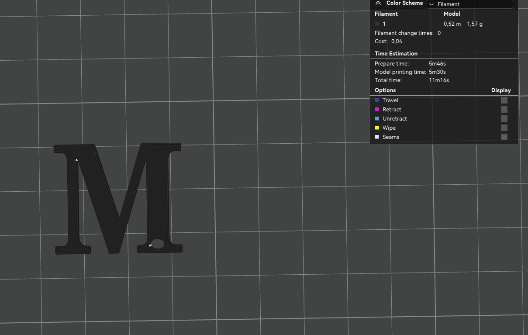Click the Filament change times row
Image resolution: width=528 pixels, height=335 pixels.
click(x=407, y=33)
